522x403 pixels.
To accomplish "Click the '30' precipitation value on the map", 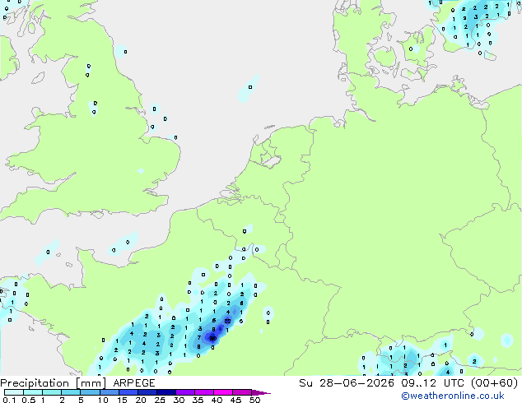I will click(x=212, y=339).
